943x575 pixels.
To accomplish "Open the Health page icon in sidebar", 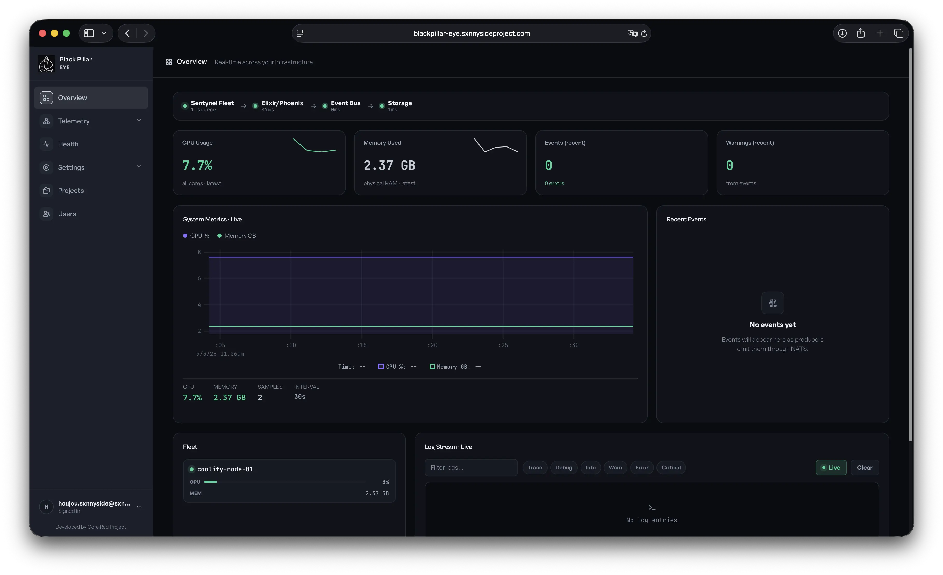I will pos(46,144).
